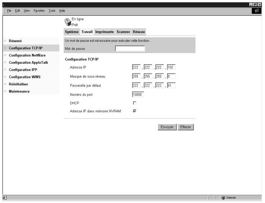Click the arrow bullet beside Configuration WINS
The width and height of the screenshot is (265, 203).
5,77
